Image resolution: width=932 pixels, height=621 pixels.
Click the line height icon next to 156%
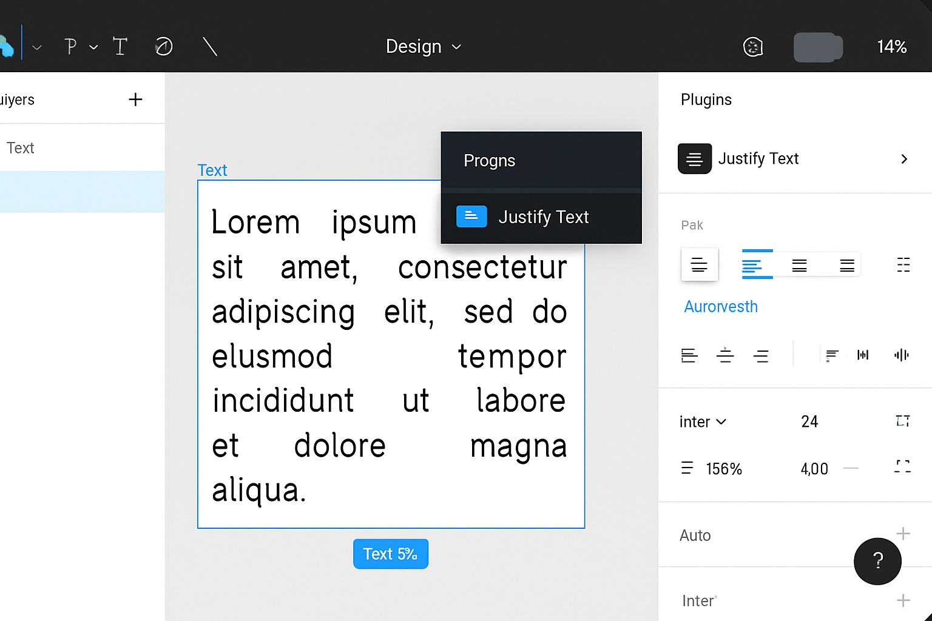click(686, 468)
